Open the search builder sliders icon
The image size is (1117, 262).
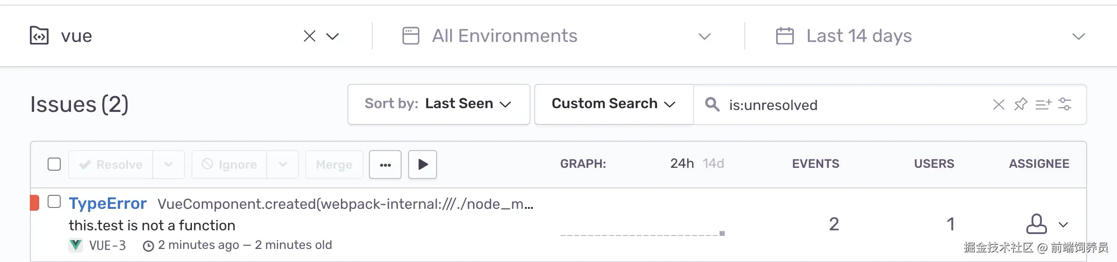pyautogui.click(x=1065, y=104)
